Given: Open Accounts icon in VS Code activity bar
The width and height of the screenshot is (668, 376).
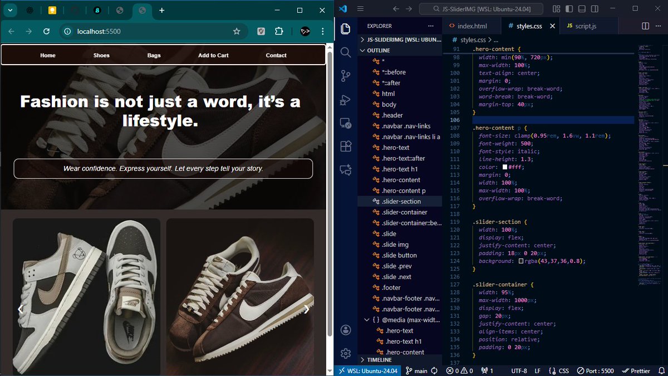Looking at the screenshot, I should pos(345,330).
